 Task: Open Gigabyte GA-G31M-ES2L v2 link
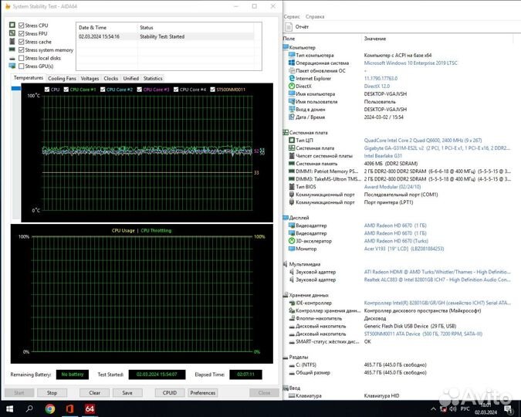coord(437,148)
